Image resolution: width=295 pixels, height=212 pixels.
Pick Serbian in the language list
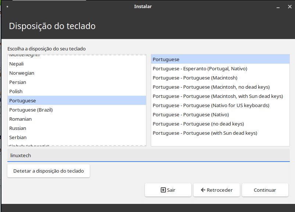click(18, 137)
